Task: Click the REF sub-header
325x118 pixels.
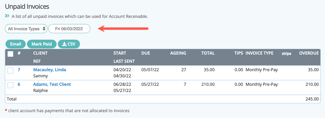Action: click(x=37, y=61)
